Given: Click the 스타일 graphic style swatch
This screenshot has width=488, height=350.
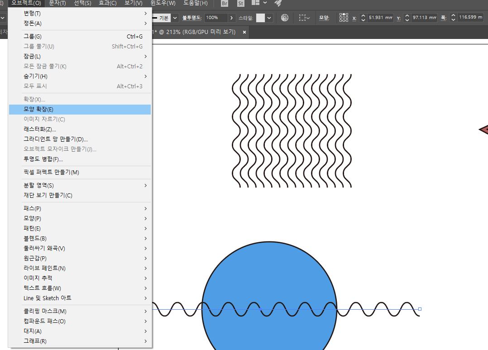Looking at the screenshot, I should [x=260, y=18].
